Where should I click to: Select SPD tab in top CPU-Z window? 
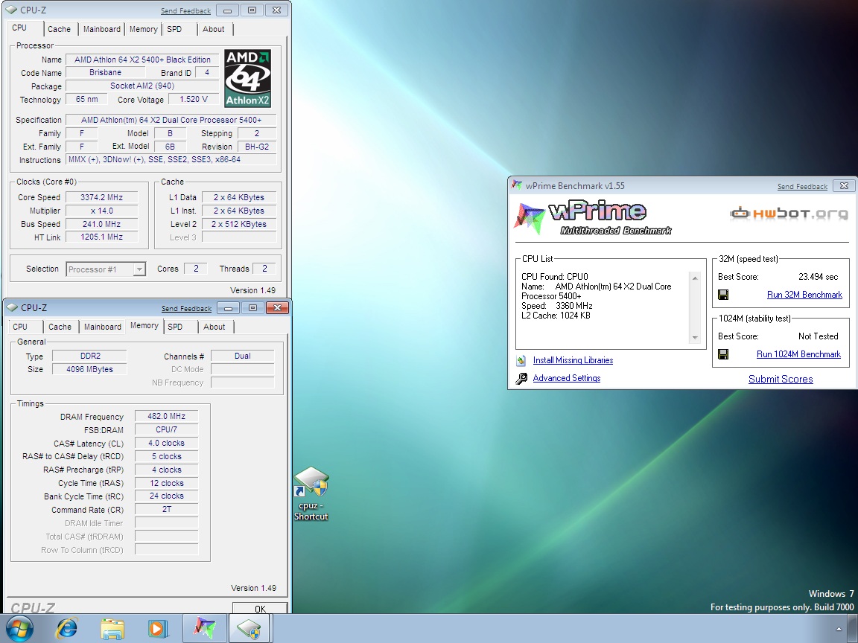click(x=174, y=29)
